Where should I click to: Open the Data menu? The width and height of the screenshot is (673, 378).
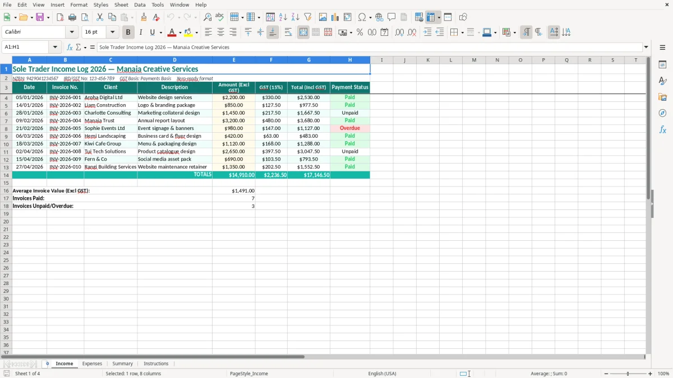coord(140,4)
